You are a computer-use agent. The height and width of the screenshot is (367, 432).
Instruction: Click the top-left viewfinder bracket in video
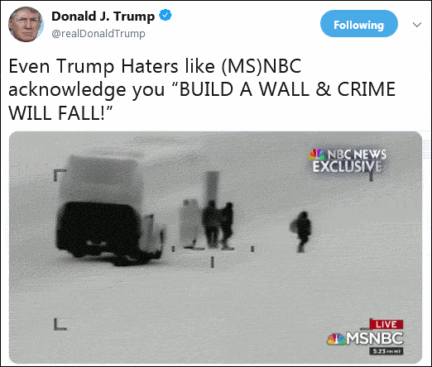[x=60, y=174]
